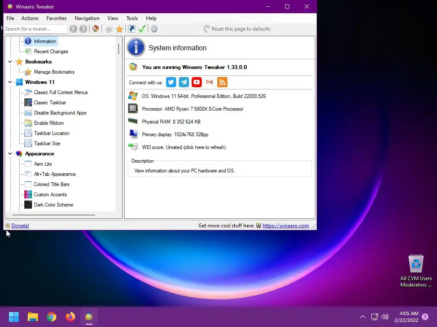The width and height of the screenshot is (437, 327).
Task: Select the Dark Color Scheme icon
Action: pos(28,205)
